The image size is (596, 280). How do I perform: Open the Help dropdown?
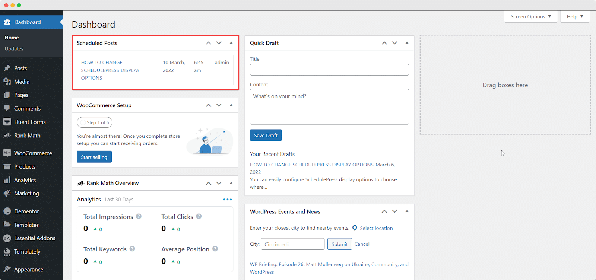click(x=575, y=16)
